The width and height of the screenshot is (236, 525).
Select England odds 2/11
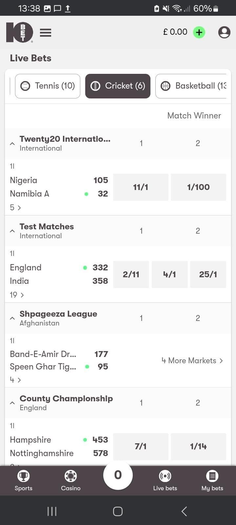[x=131, y=274]
